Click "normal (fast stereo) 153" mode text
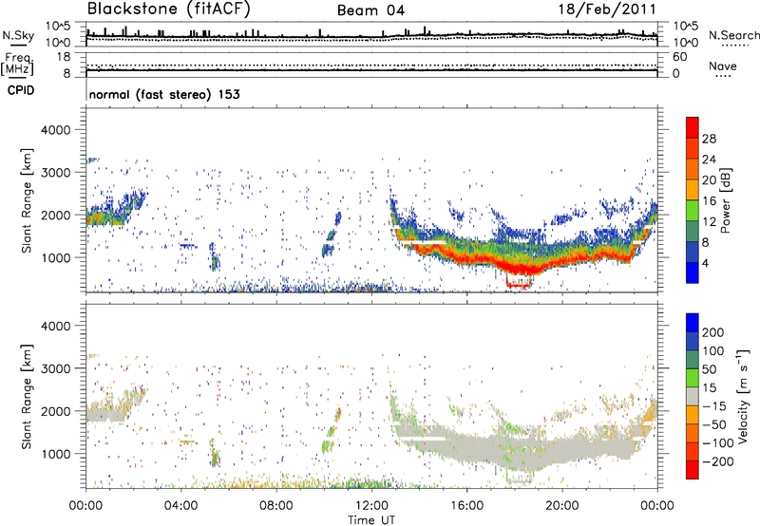The image size is (760, 526). pyautogui.click(x=164, y=94)
